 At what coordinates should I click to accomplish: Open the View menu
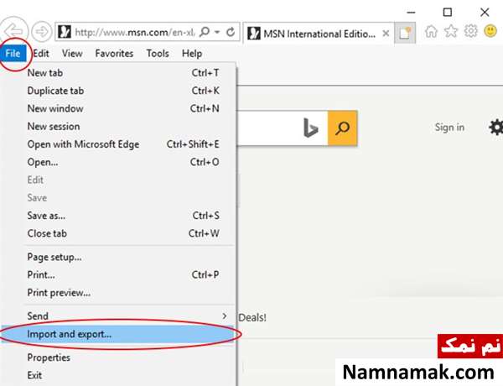click(x=72, y=54)
